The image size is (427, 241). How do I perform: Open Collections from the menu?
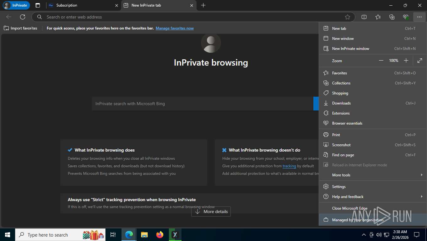373,83
